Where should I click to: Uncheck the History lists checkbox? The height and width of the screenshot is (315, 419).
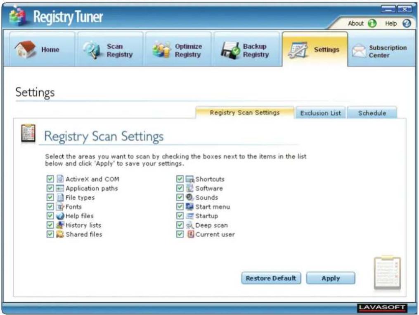[x=50, y=225]
